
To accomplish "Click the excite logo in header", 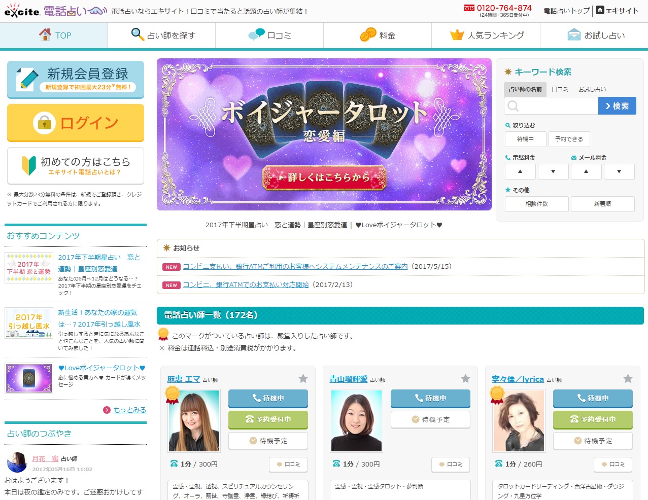I will point(22,11).
